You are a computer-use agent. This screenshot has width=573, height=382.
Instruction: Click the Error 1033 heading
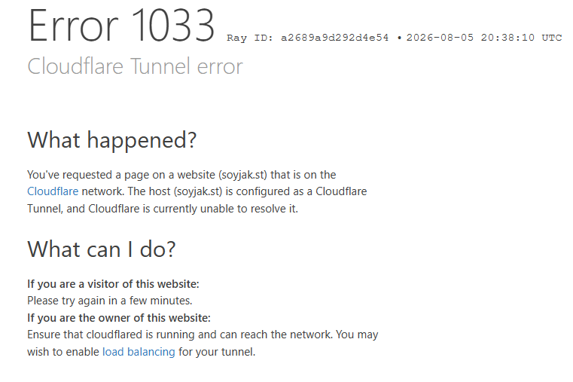(121, 25)
